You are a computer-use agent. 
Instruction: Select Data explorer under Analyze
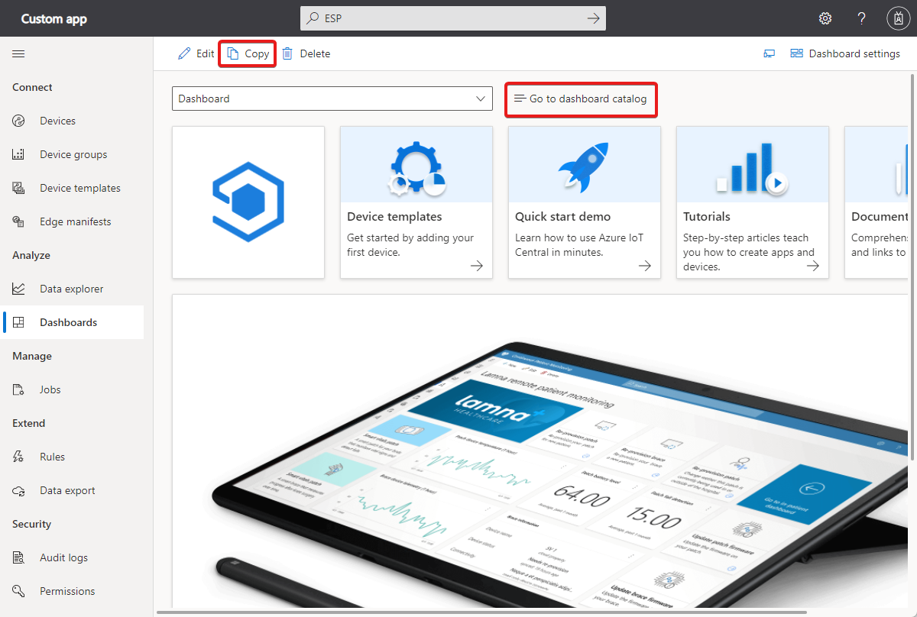(71, 289)
